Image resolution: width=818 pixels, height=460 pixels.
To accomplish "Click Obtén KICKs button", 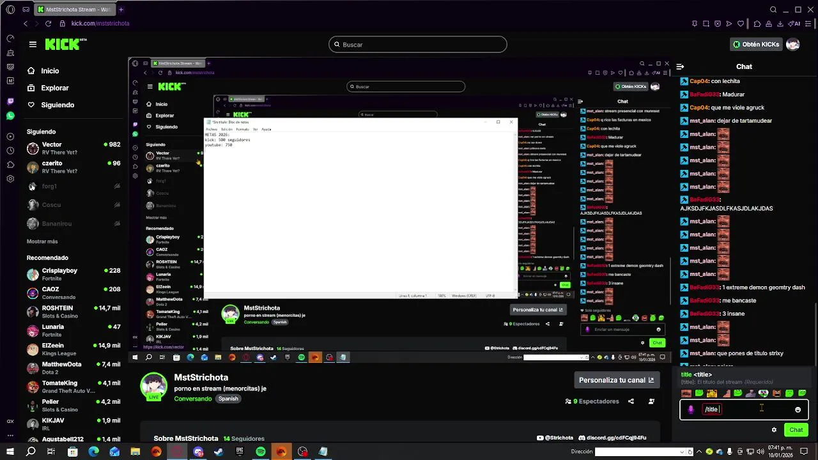I will (756, 44).
